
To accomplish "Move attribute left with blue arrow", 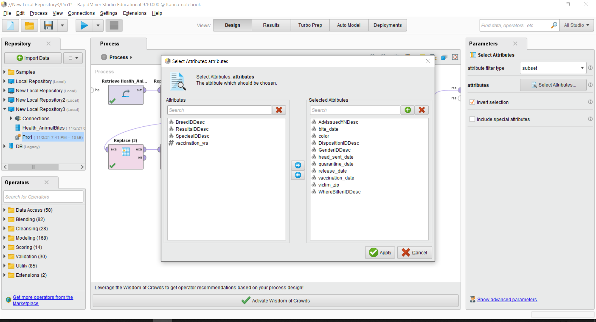I will pos(298,175).
